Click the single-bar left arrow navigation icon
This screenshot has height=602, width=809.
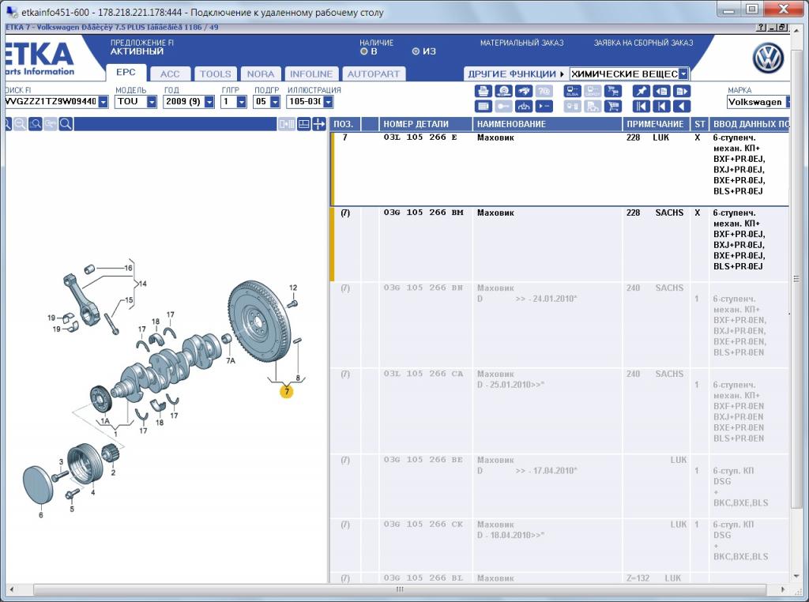pyautogui.click(x=661, y=107)
